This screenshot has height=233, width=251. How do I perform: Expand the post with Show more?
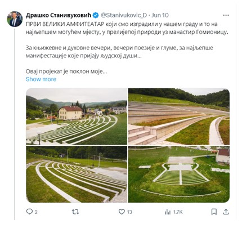coord(41,79)
